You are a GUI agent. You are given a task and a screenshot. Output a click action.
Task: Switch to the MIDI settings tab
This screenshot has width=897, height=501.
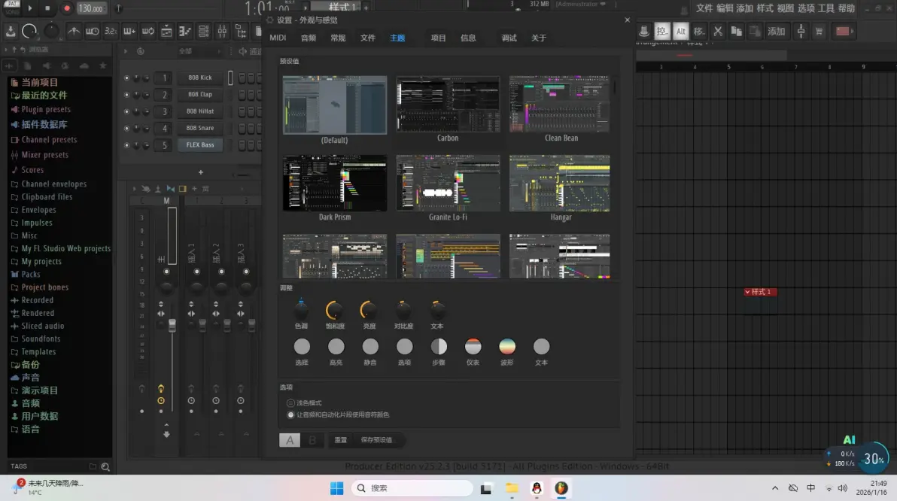pyautogui.click(x=278, y=38)
